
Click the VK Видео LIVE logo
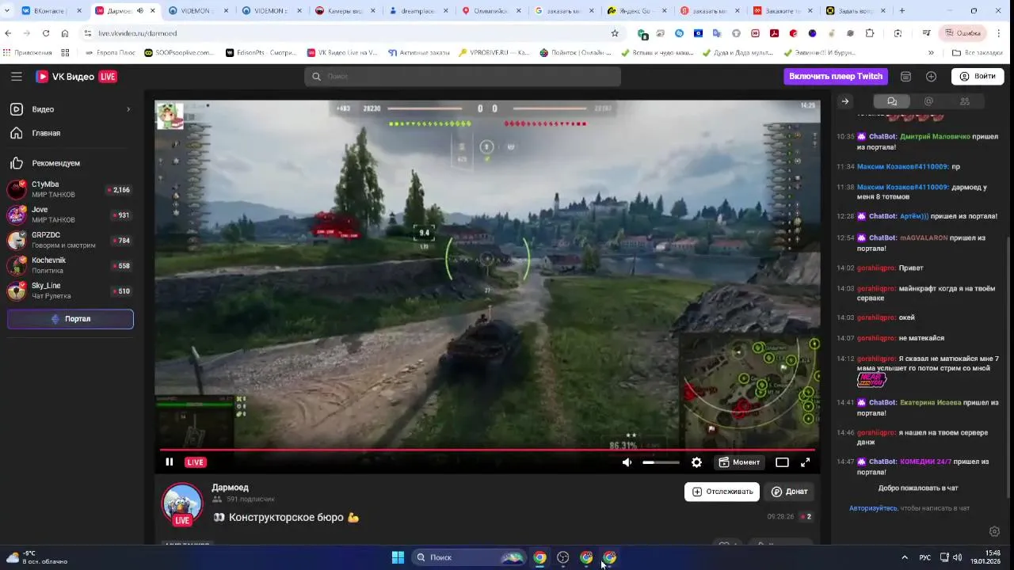(x=76, y=76)
